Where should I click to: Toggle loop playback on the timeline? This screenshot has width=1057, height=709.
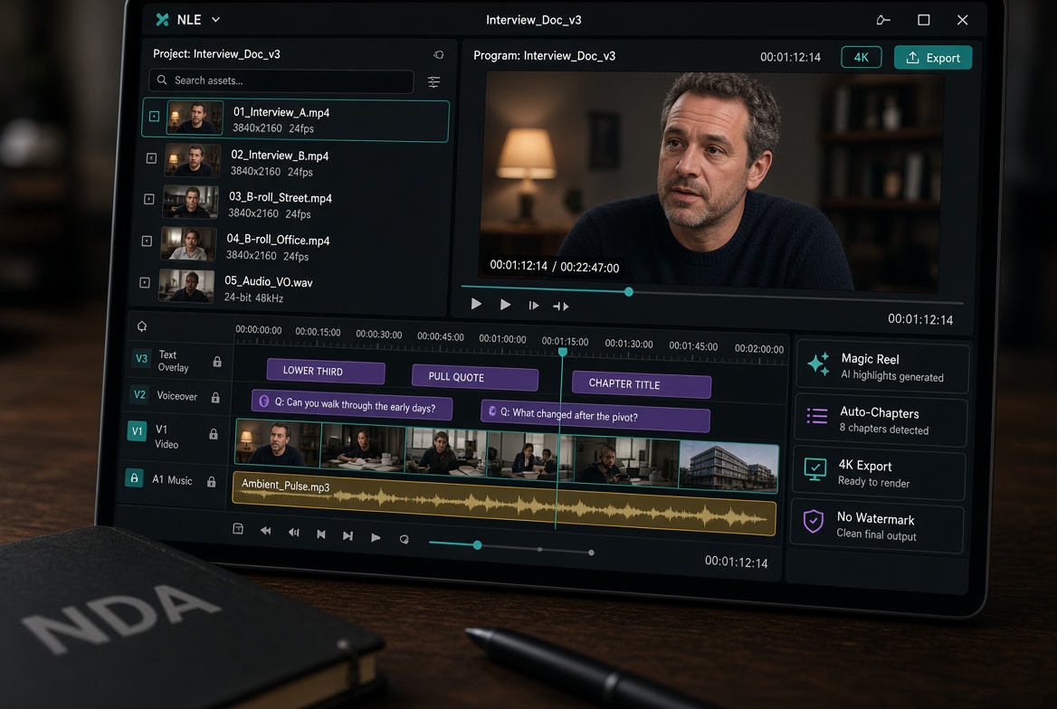coord(404,539)
